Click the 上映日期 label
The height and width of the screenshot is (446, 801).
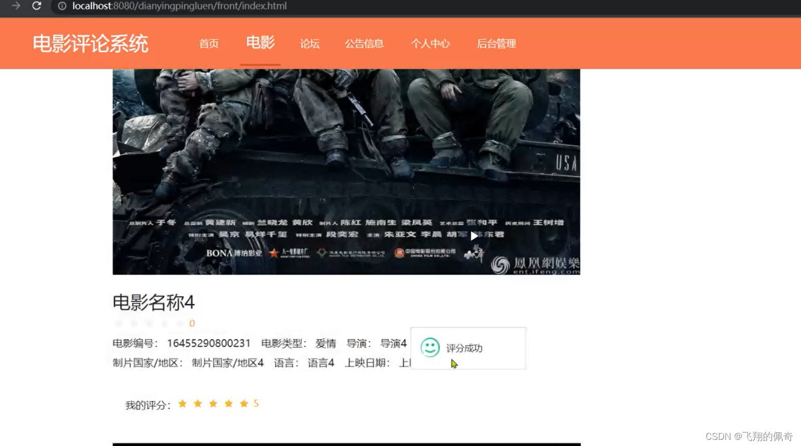(x=367, y=363)
